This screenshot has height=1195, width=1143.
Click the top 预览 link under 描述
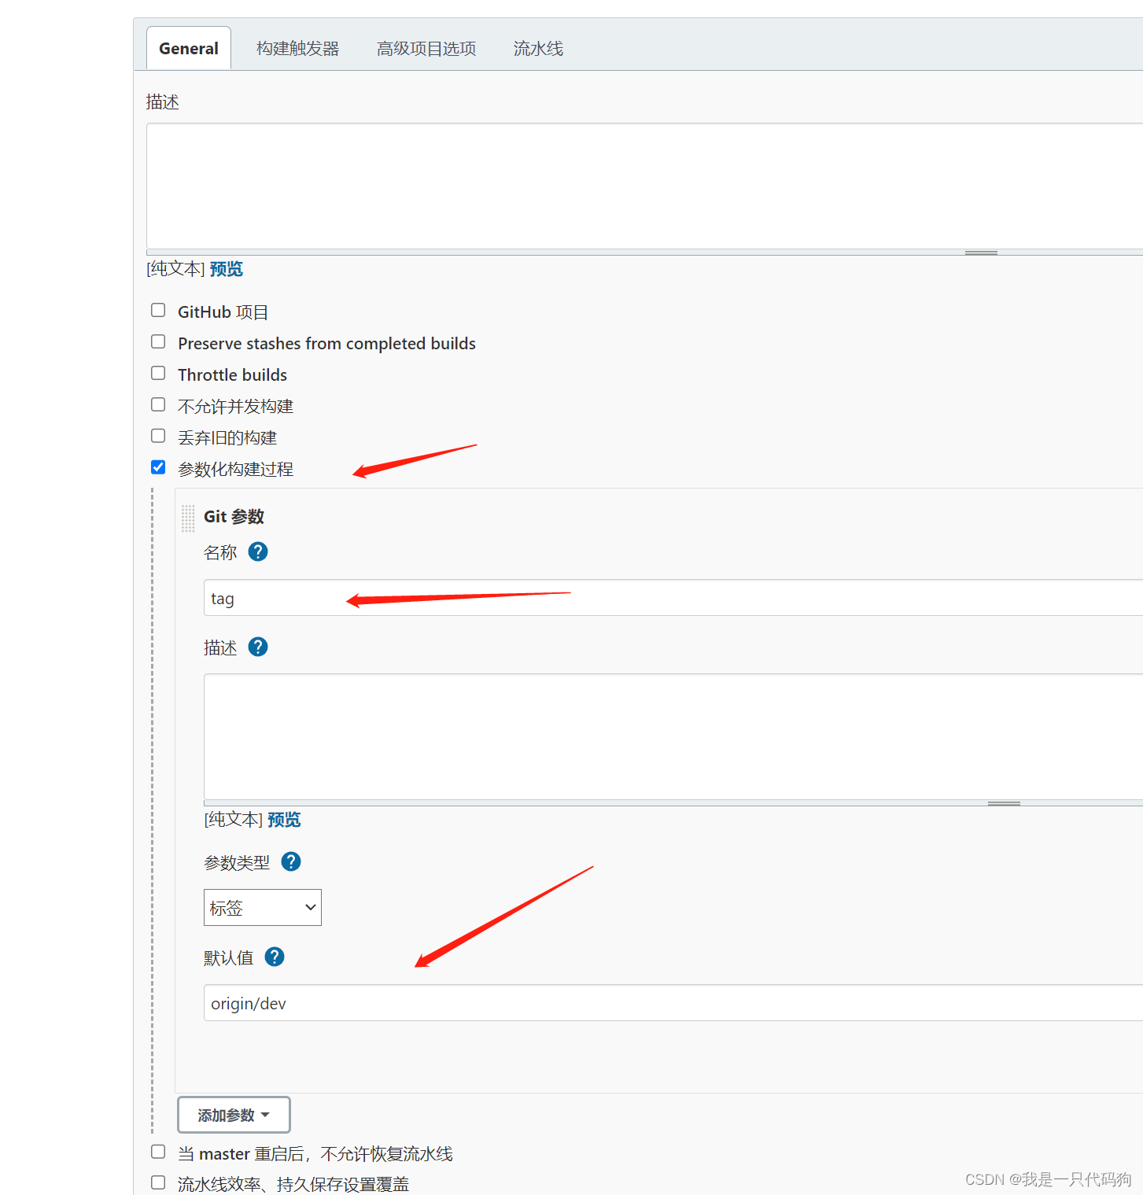(x=226, y=268)
